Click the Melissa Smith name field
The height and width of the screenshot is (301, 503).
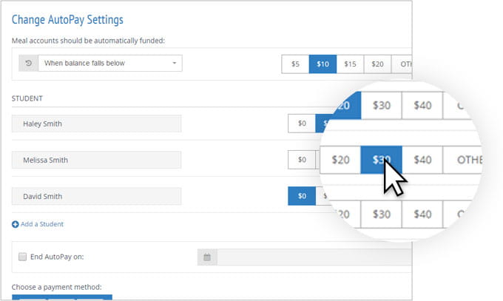coord(97,160)
